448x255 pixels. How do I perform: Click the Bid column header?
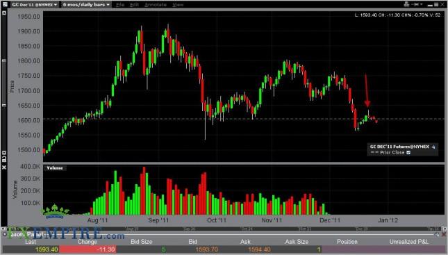pos(192,242)
